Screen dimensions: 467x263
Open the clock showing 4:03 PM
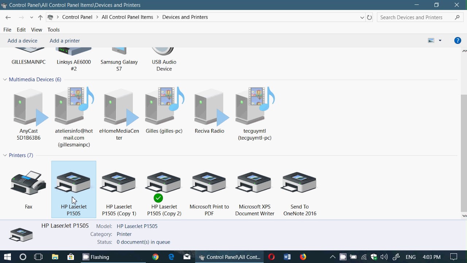(x=432, y=257)
